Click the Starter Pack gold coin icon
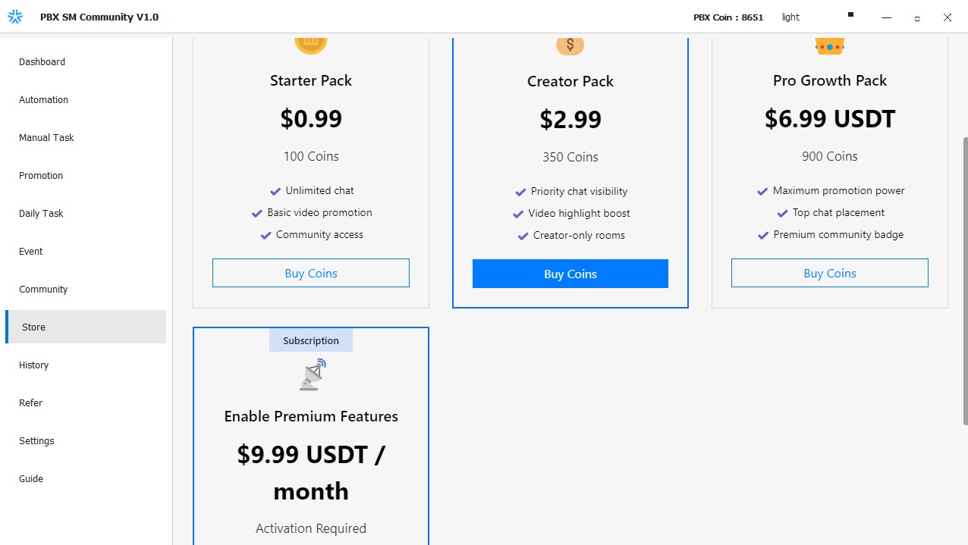This screenshot has height=545, width=968. tap(311, 44)
